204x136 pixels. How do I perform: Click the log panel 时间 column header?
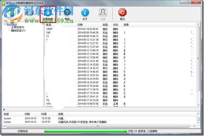tap(49, 114)
